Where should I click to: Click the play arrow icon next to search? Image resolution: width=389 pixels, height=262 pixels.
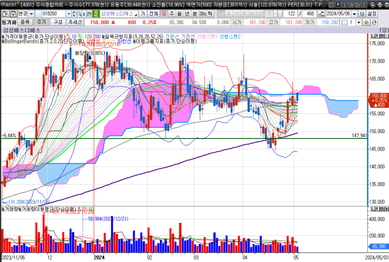[85, 14]
